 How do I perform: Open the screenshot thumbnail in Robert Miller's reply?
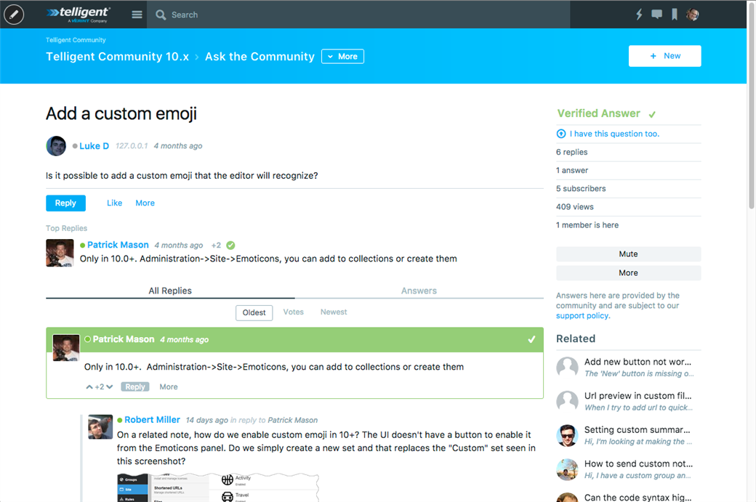(x=218, y=487)
